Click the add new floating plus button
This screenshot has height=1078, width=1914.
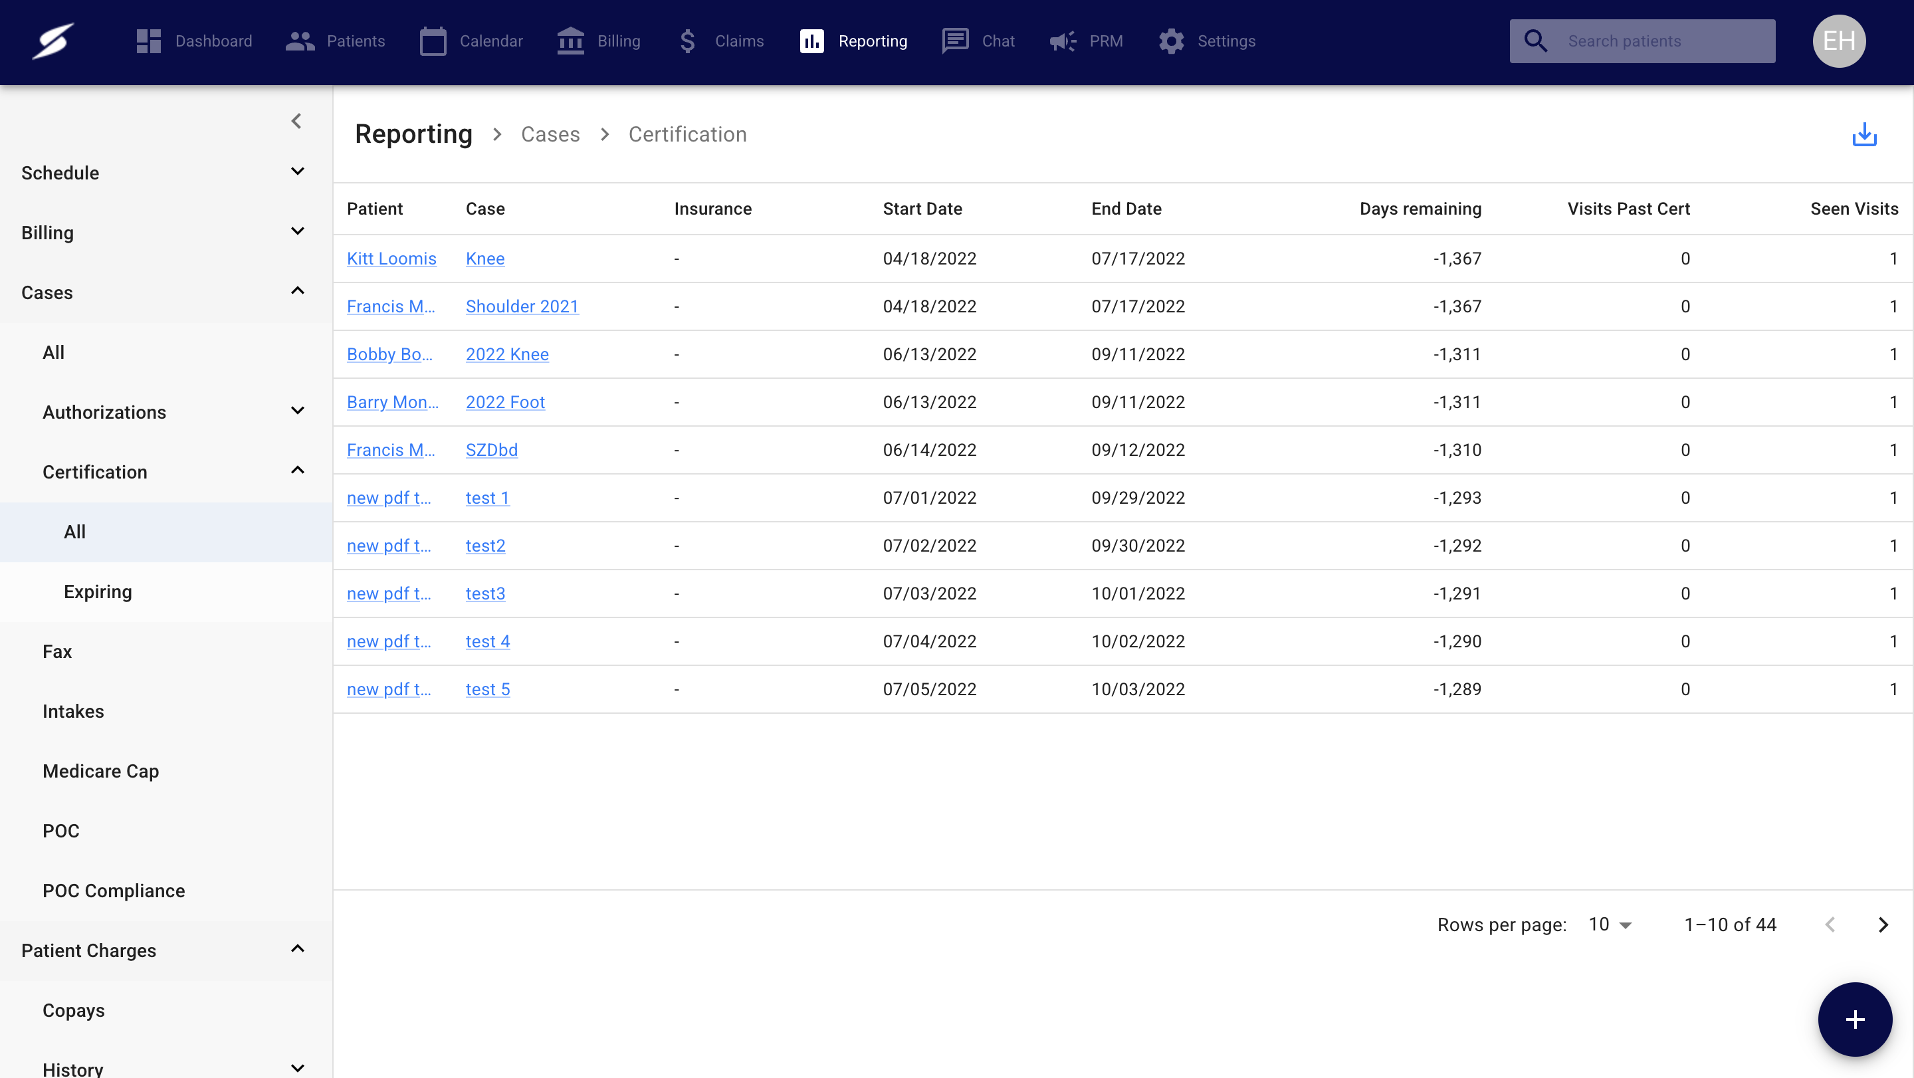tap(1855, 1019)
